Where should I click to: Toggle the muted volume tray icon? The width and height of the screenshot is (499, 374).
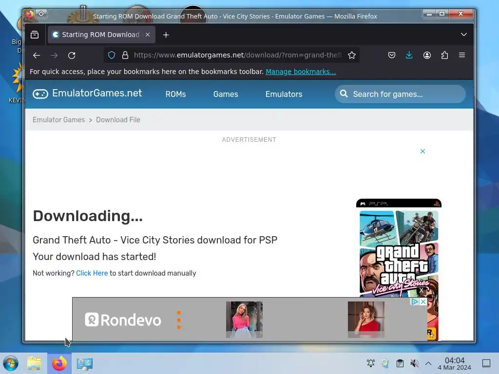414,363
